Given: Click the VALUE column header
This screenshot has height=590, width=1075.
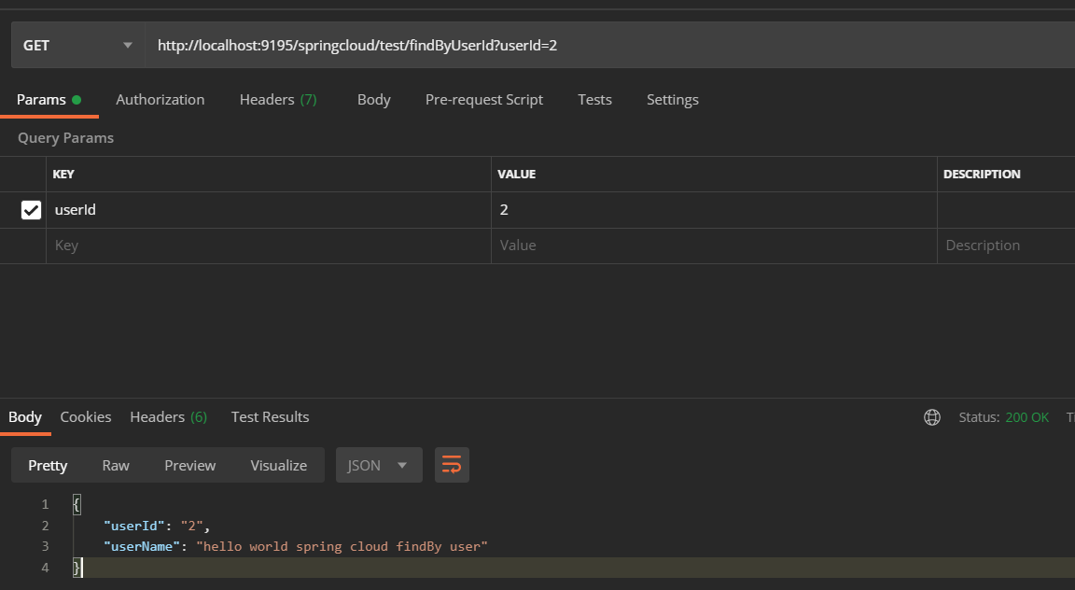Looking at the screenshot, I should coord(516,175).
